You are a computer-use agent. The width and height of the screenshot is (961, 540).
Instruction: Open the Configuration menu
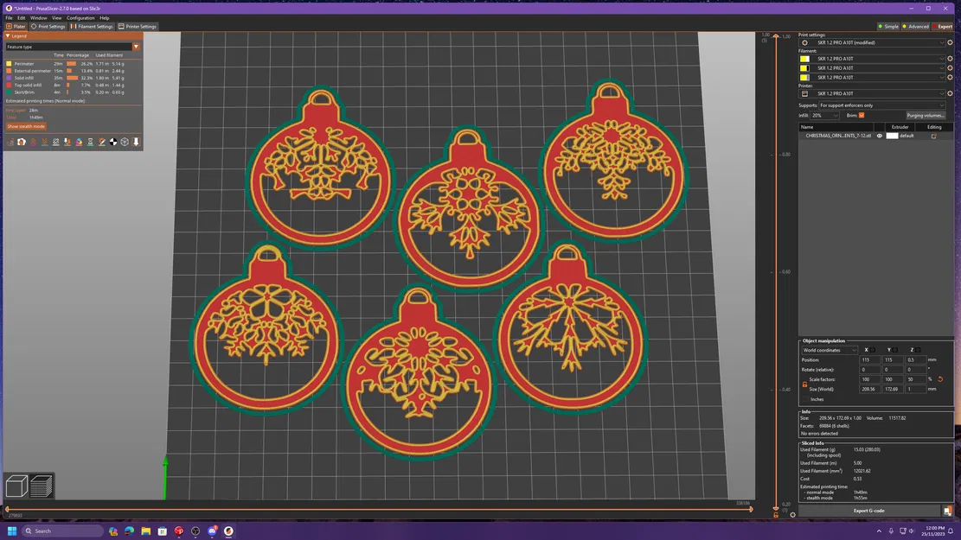tap(80, 18)
